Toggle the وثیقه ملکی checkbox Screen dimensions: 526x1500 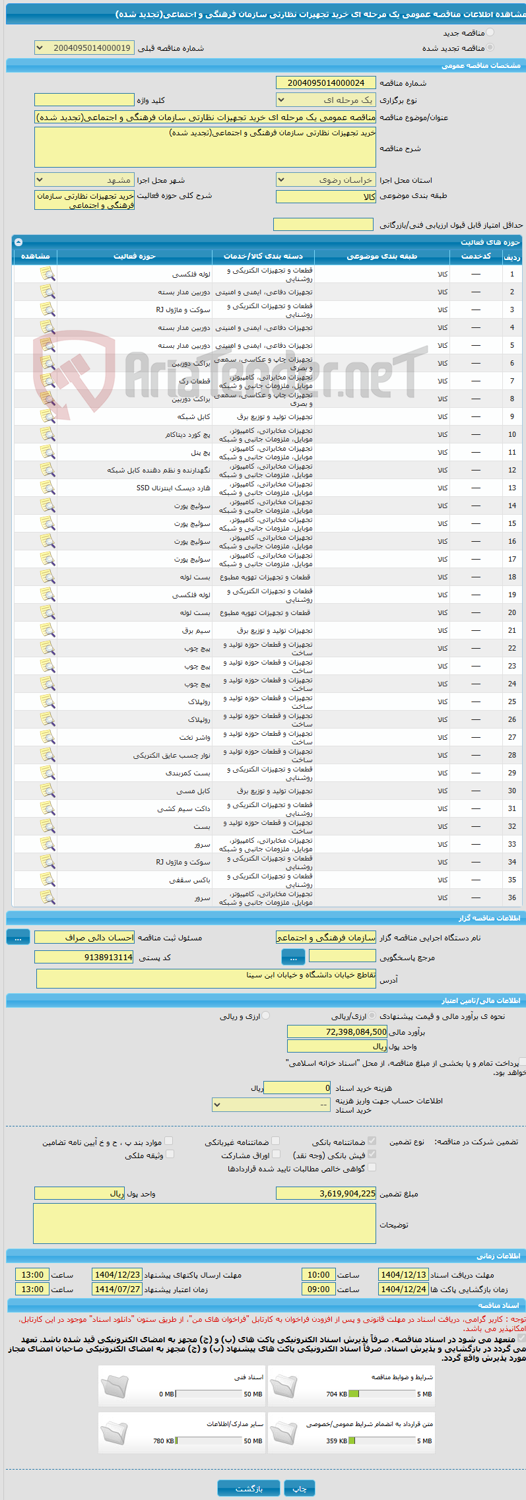(x=170, y=1154)
